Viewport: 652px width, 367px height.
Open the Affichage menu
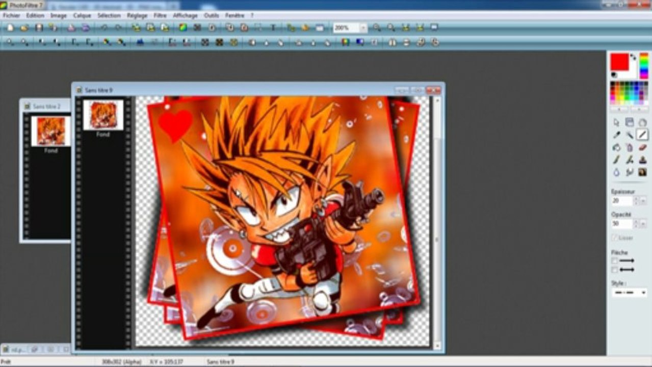(x=185, y=15)
